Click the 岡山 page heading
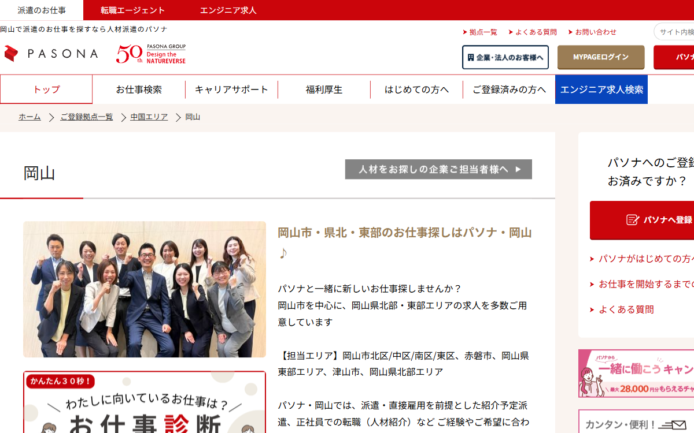 (39, 173)
